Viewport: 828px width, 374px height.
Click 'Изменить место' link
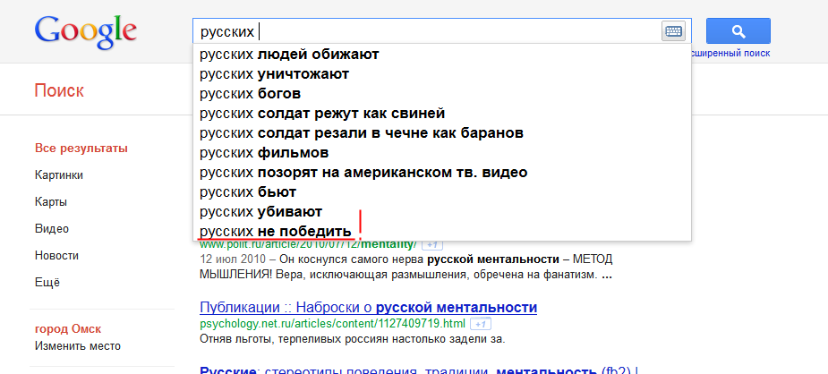(x=78, y=346)
